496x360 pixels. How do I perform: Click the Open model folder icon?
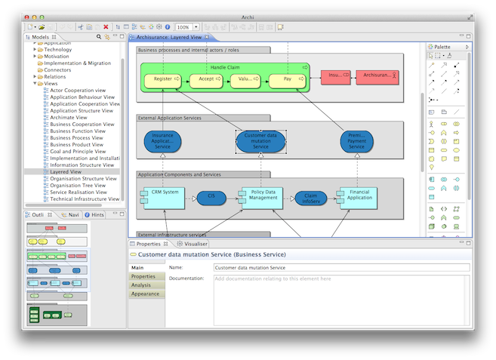pos(42,27)
